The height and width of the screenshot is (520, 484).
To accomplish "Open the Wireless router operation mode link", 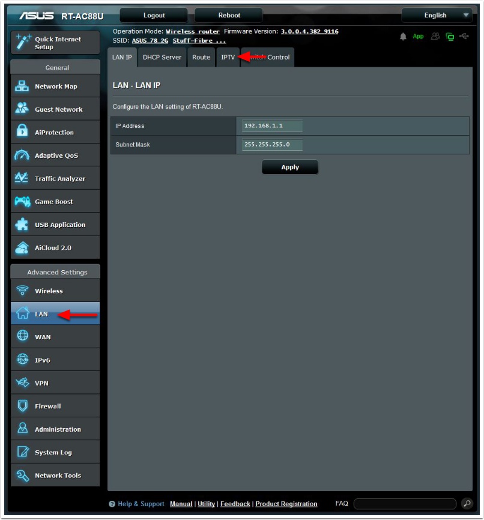I will pos(193,31).
